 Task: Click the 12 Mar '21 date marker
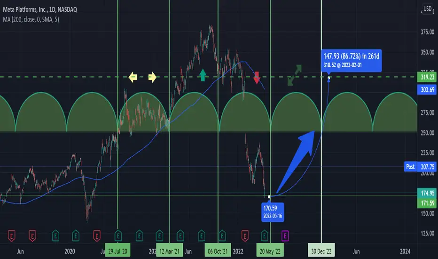169,251
